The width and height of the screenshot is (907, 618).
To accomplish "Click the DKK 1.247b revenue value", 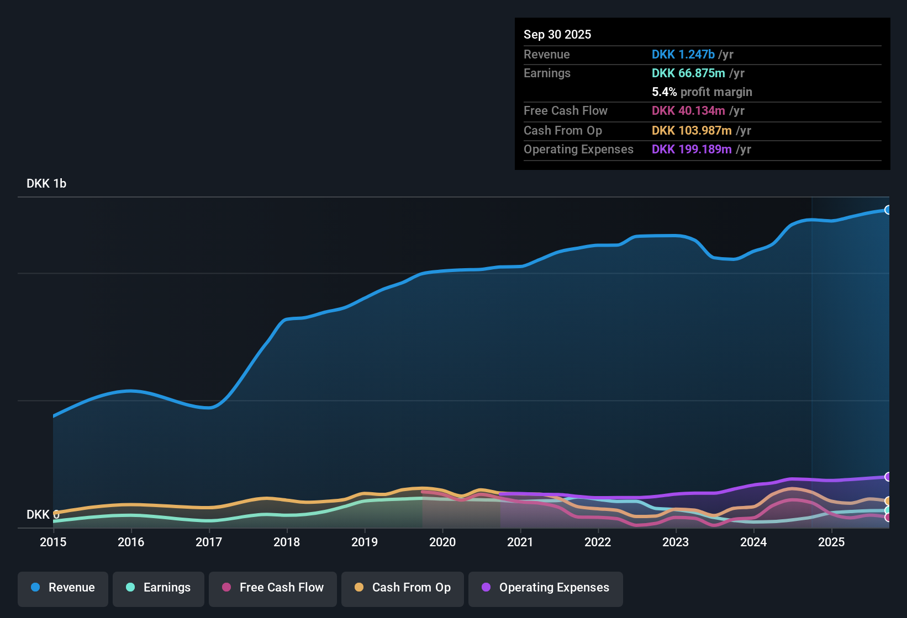I will 683,54.
